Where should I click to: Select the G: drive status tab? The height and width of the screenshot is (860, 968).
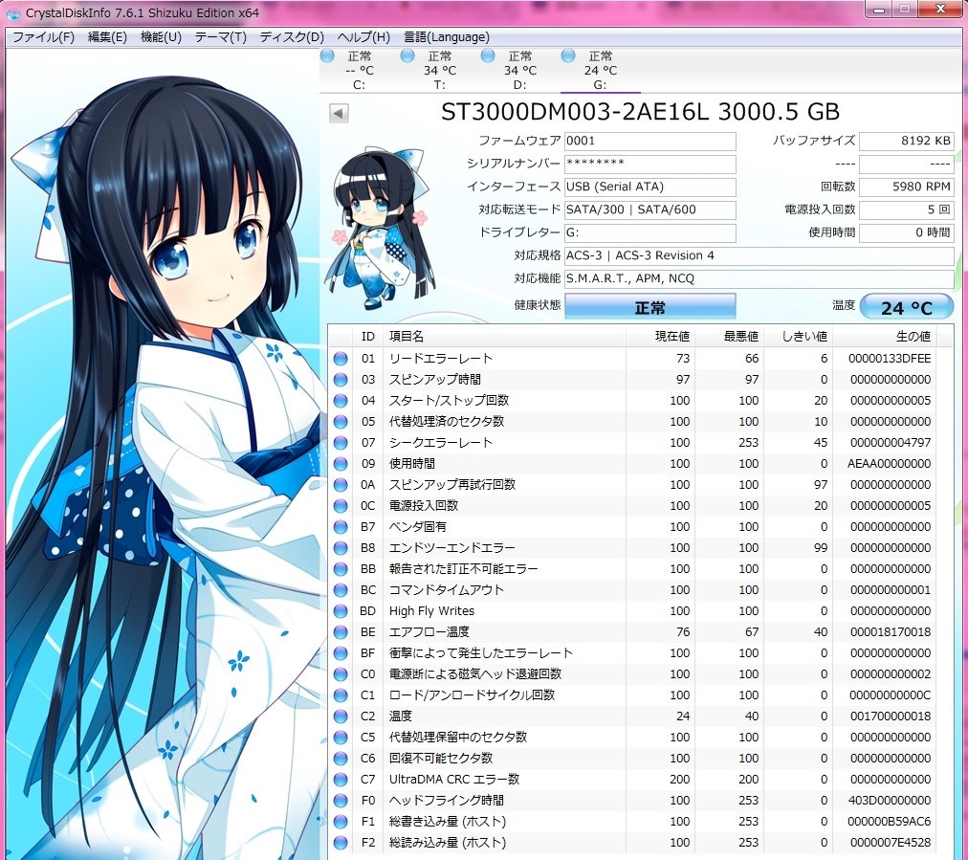tap(600, 70)
